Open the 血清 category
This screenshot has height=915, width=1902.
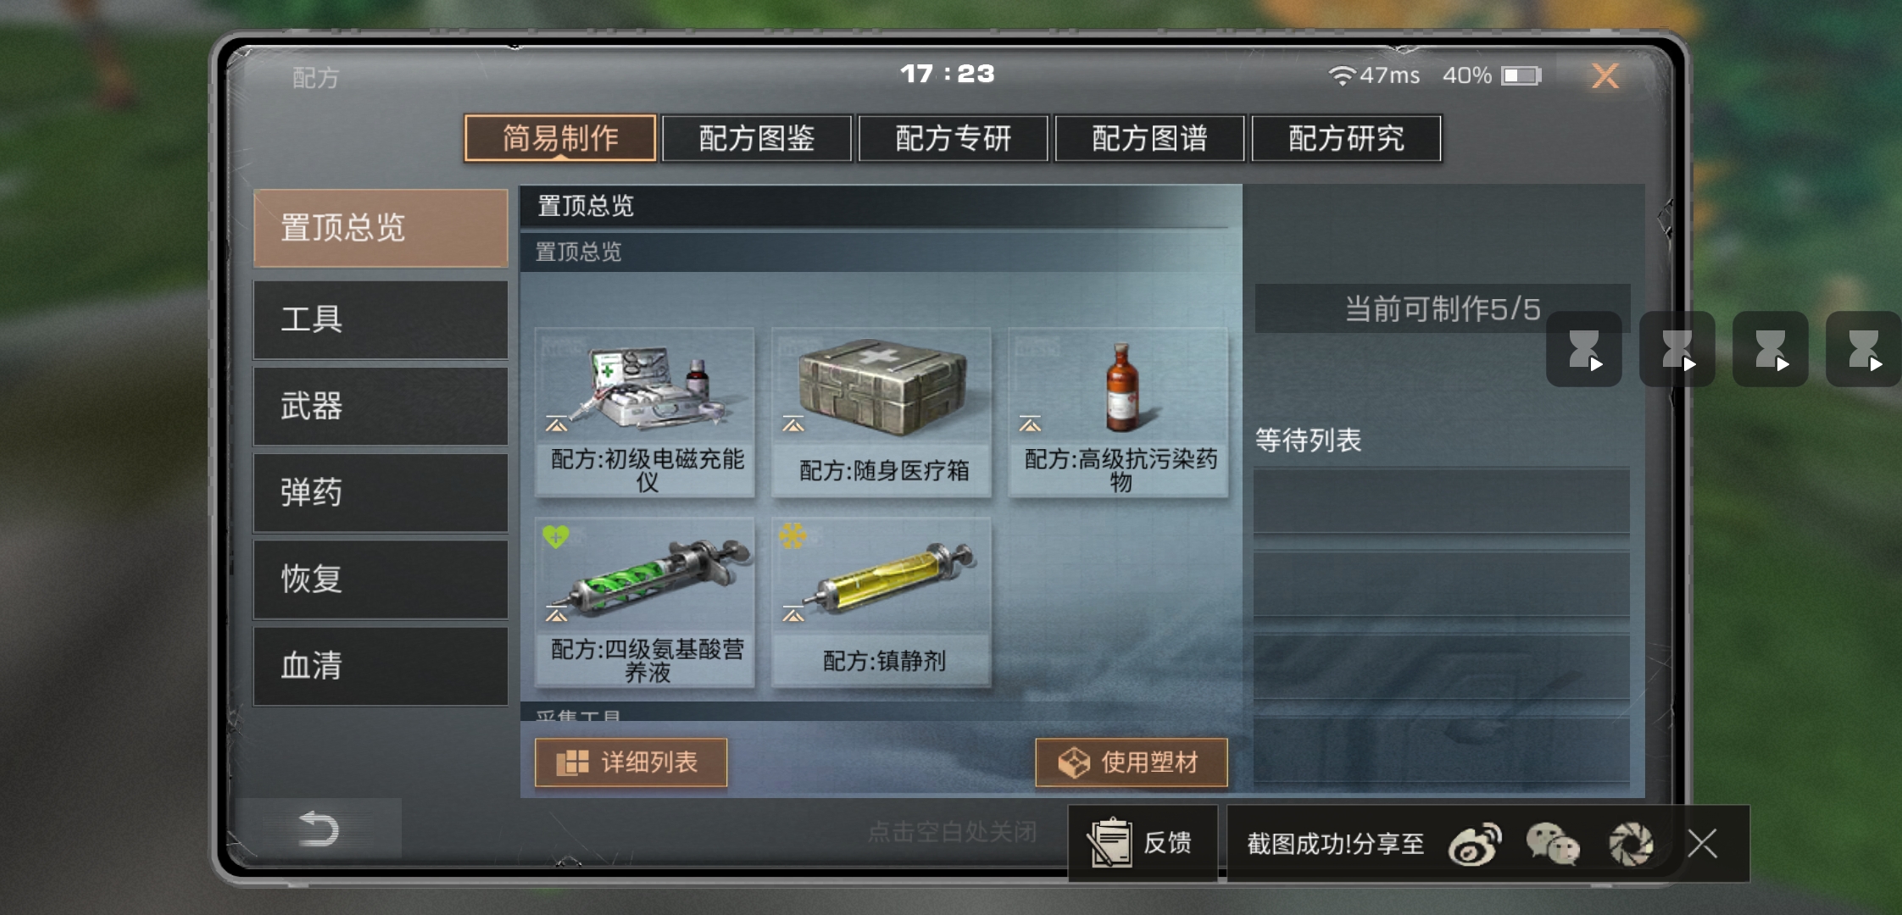click(381, 666)
